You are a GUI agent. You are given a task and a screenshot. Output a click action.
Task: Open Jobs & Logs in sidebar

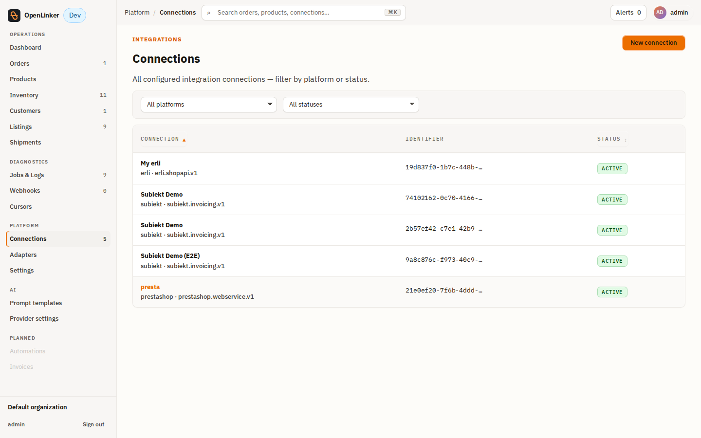(58, 175)
